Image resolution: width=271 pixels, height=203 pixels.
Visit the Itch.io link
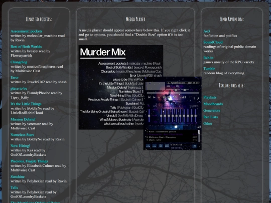(x=208, y=58)
